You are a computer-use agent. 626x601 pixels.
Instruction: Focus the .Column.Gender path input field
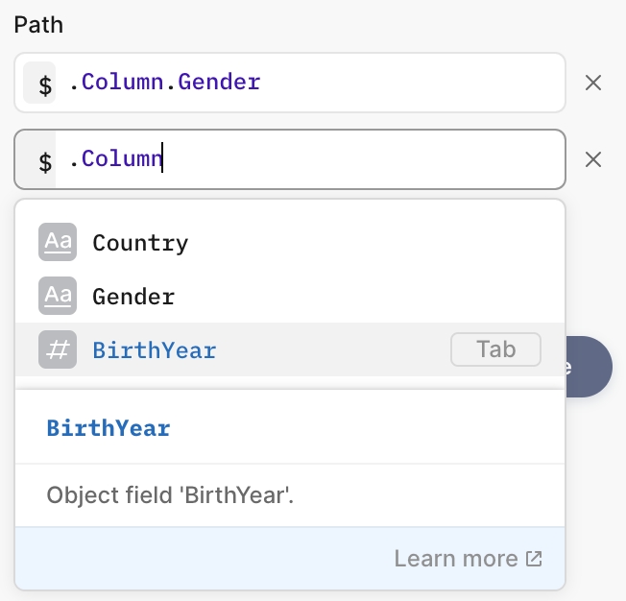(x=384, y=84)
